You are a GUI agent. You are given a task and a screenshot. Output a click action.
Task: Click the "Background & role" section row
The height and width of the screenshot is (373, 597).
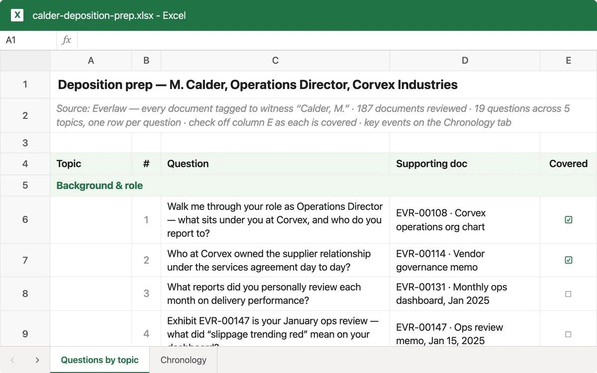pyautogui.click(x=323, y=186)
